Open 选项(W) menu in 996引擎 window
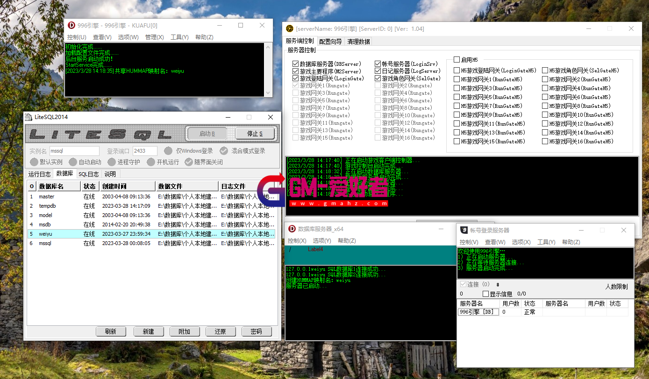 [128, 37]
